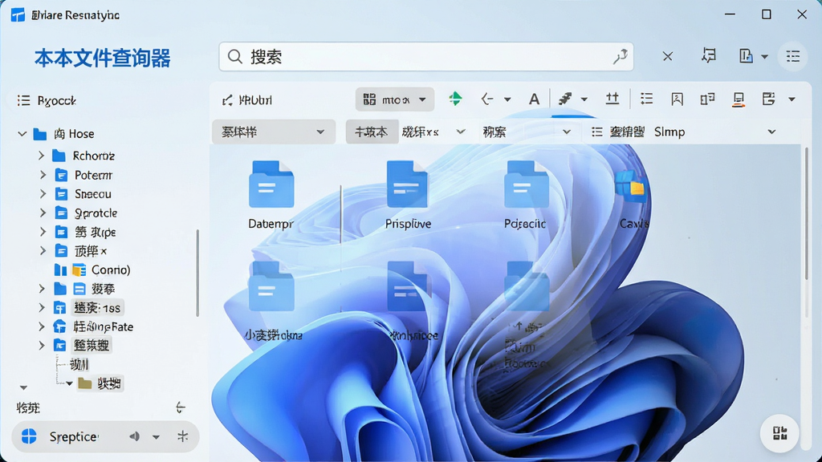Open the last dropdown arrow in toolbar
Screen dimensions: 822x462
[x=791, y=99]
